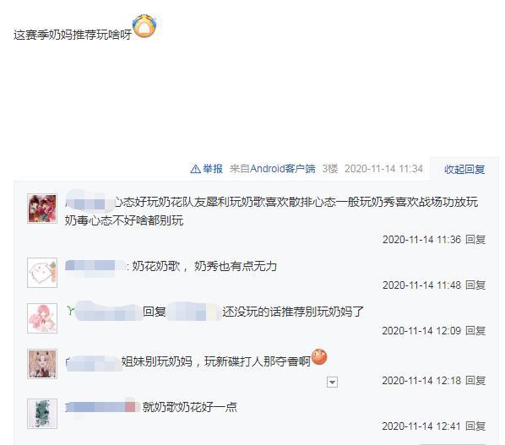Screen dimensions: 505x445
Task: Open the 举报 report link
Action: click(x=213, y=169)
